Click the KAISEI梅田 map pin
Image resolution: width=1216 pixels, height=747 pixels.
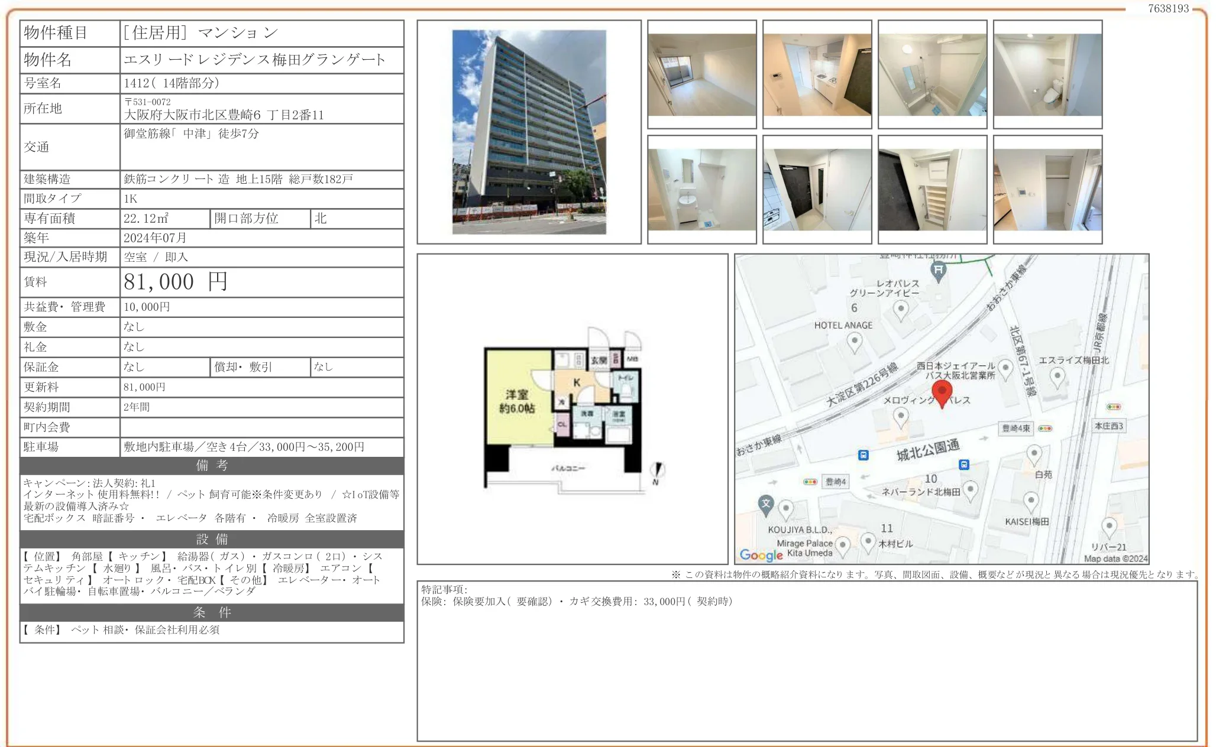1030,502
